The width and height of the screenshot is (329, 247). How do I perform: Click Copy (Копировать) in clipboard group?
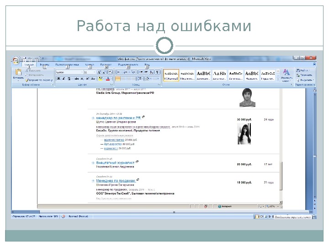pos(34,75)
